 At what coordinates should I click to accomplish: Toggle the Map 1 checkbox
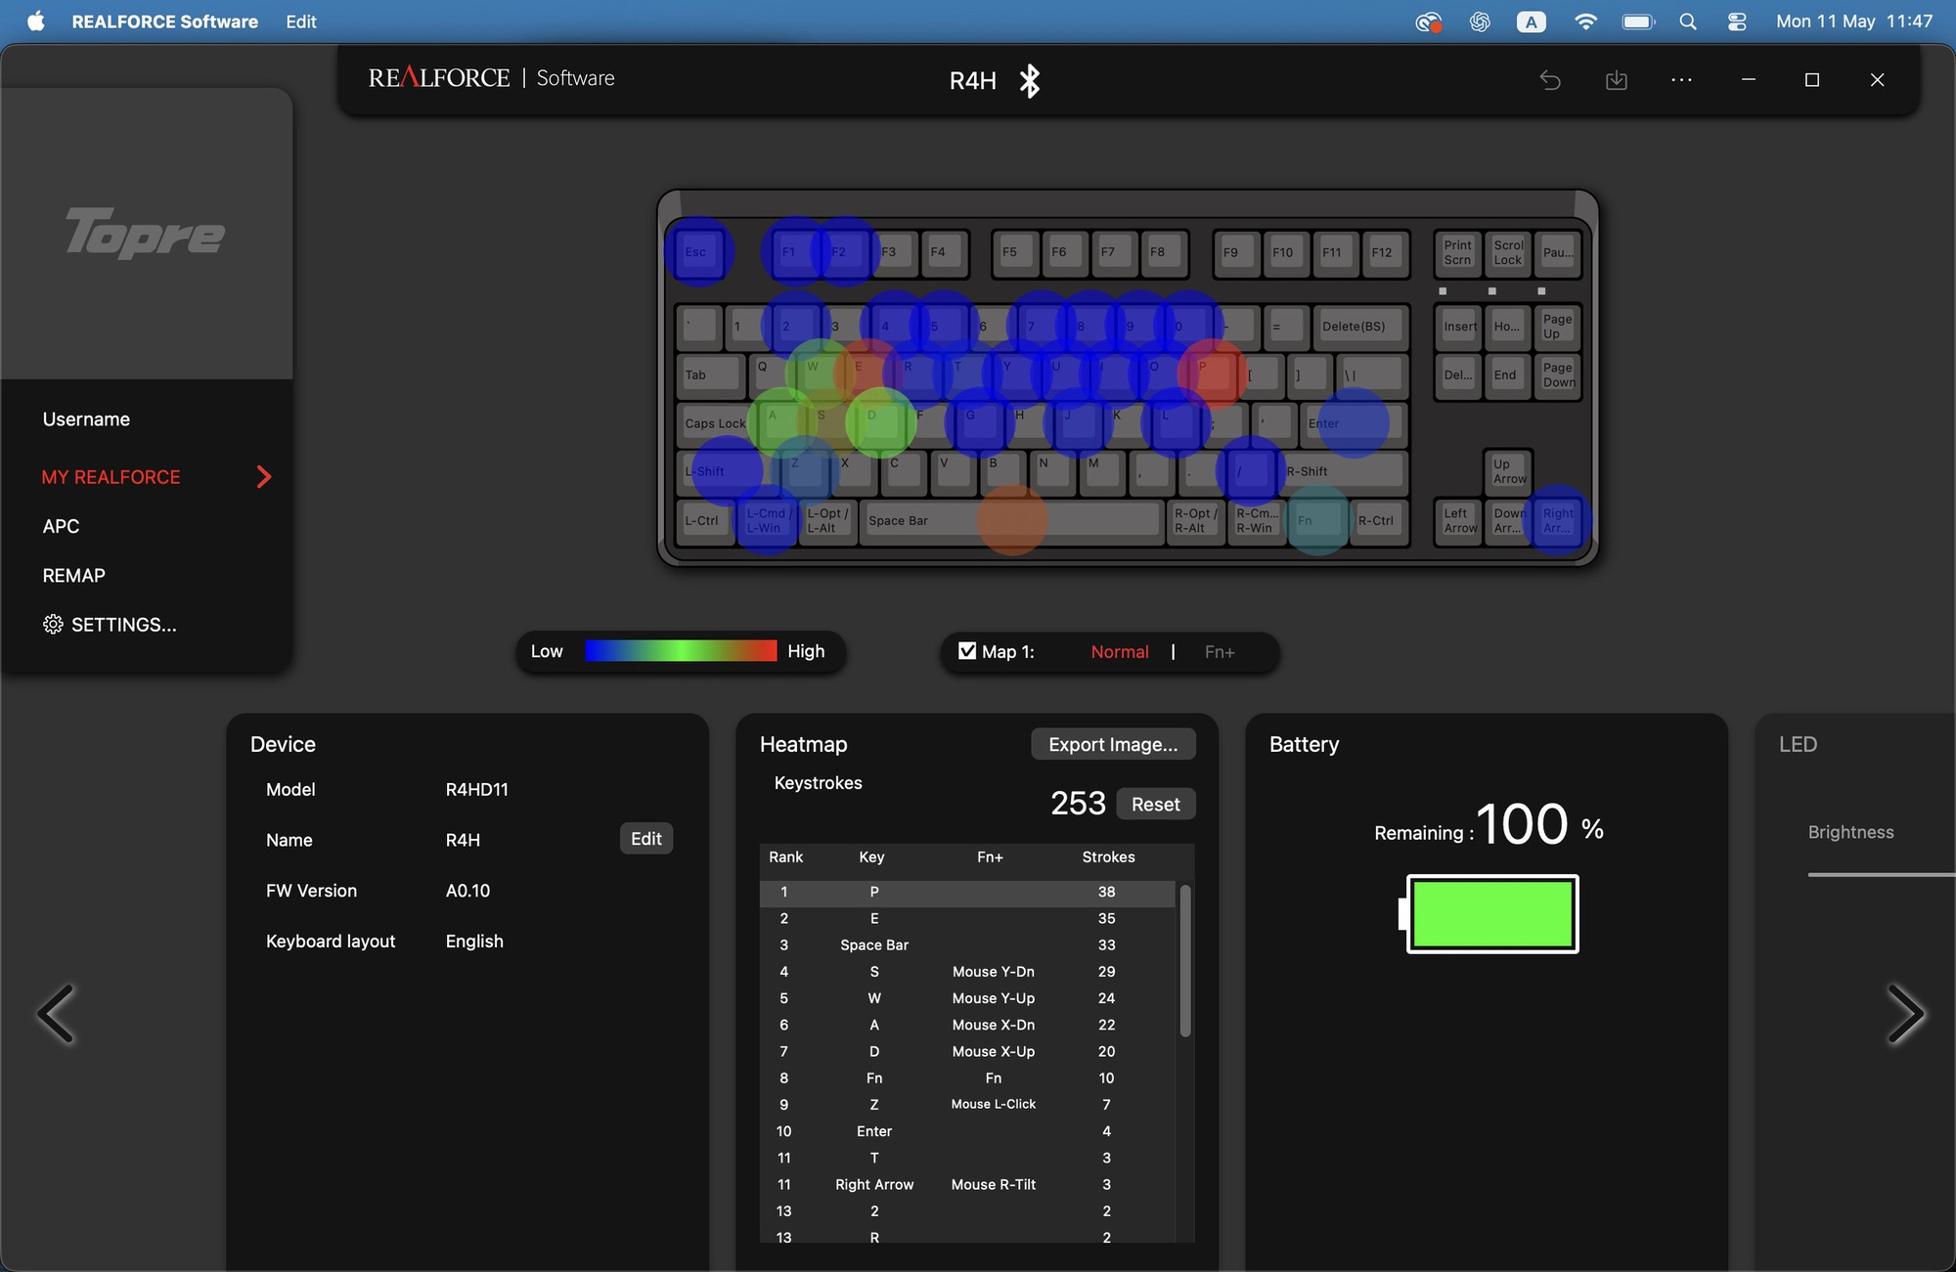click(967, 651)
